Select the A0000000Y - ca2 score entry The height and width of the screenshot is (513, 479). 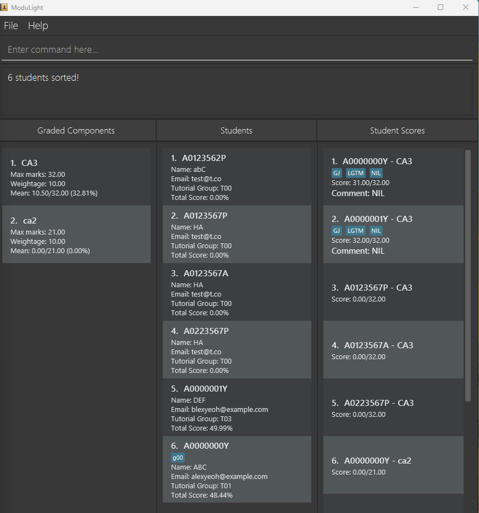pyautogui.click(x=393, y=465)
